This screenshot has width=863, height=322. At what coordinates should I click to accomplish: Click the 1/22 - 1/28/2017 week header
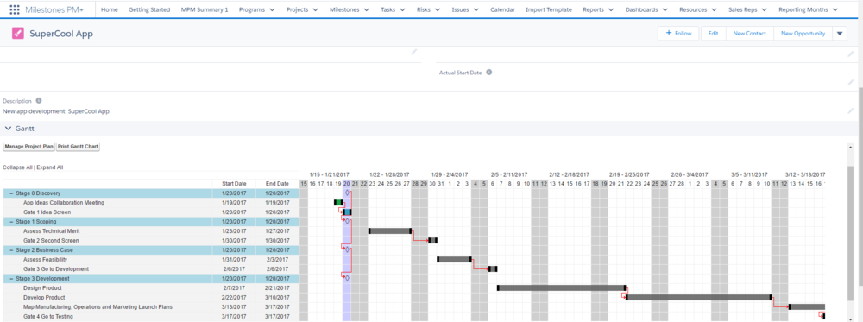pyautogui.click(x=389, y=174)
